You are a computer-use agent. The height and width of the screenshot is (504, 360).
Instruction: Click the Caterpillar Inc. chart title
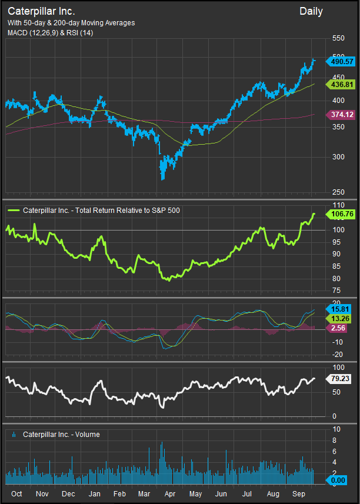pyautogui.click(x=41, y=11)
